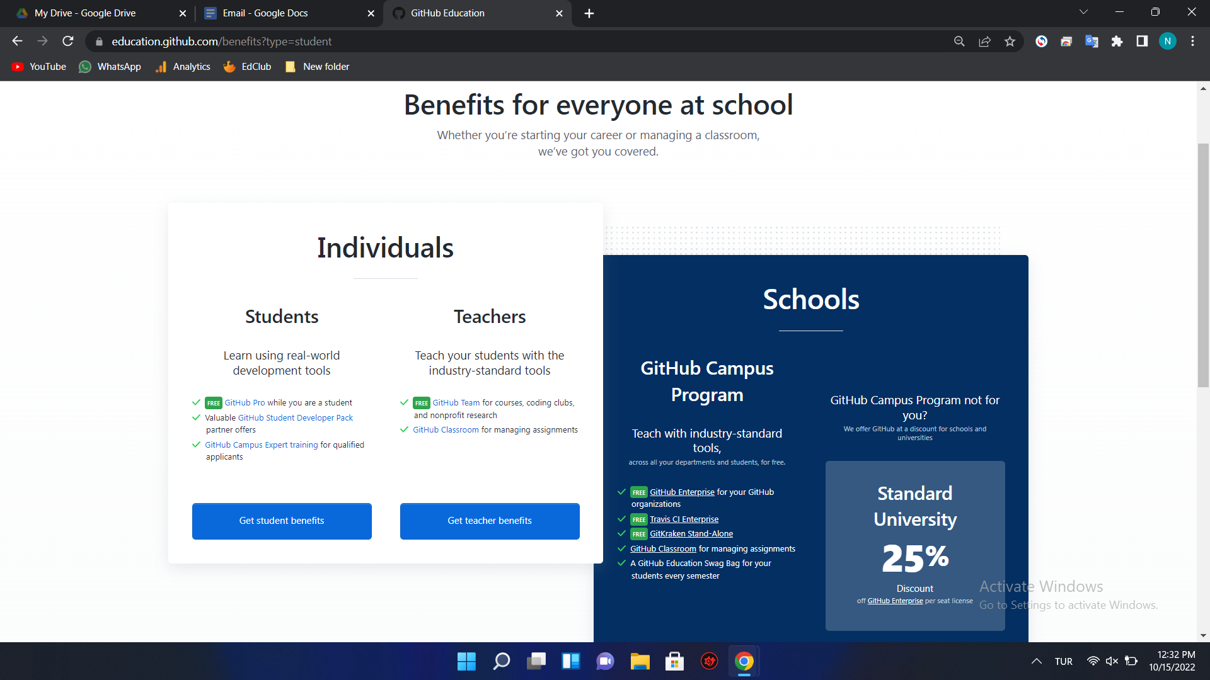Open New folder bookmark folder

[317, 67]
